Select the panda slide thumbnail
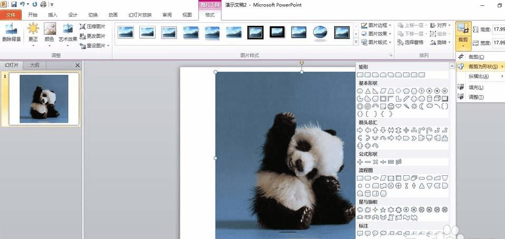This screenshot has height=239, width=505. click(x=44, y=99)
